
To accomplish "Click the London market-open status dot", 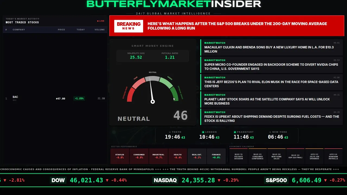I will [203, 132].
